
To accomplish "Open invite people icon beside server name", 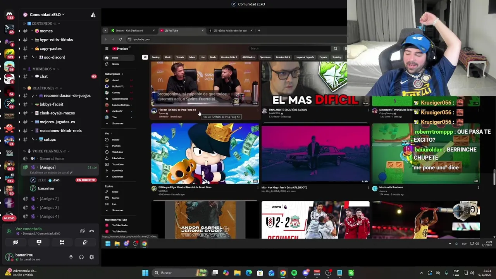I will point(93,15).
